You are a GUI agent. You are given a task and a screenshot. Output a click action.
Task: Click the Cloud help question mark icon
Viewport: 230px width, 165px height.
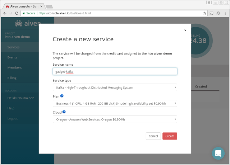tap(64, 112)
